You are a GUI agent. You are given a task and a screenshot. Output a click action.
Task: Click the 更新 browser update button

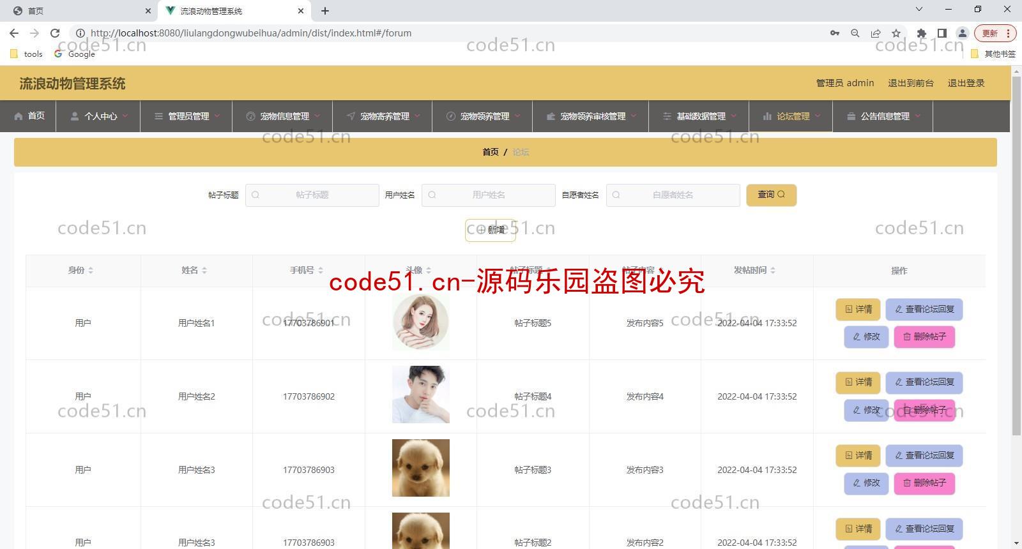(995, 33)
